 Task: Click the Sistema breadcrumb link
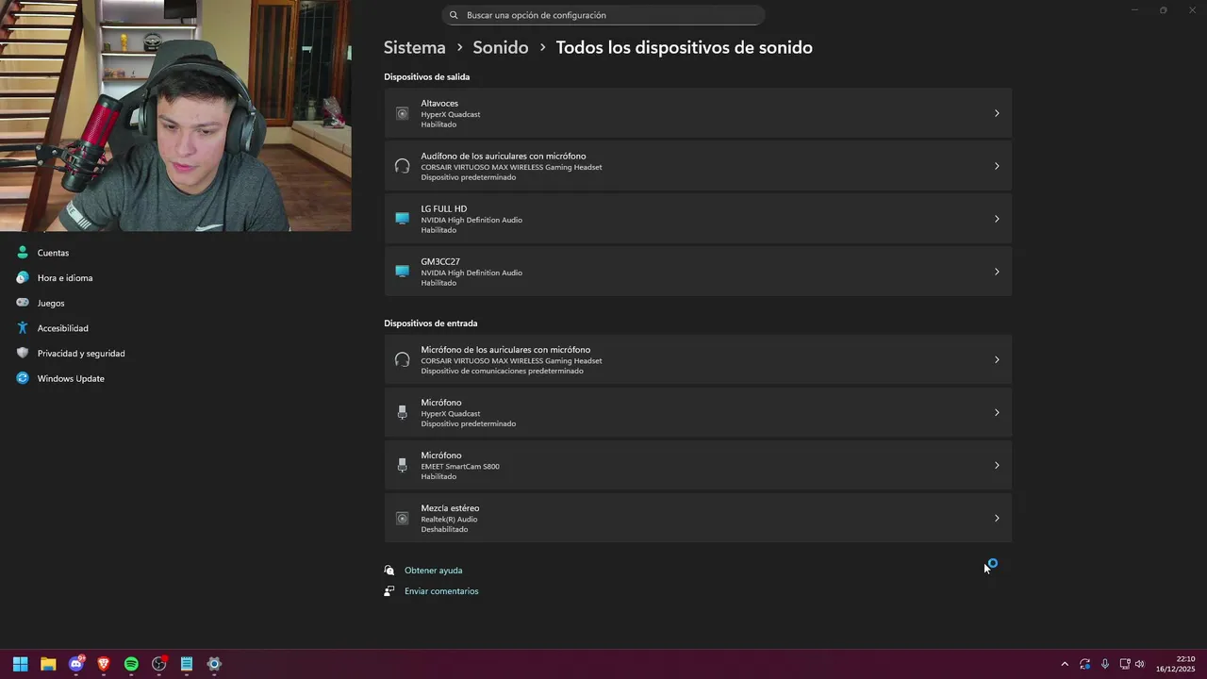[415, 47]
